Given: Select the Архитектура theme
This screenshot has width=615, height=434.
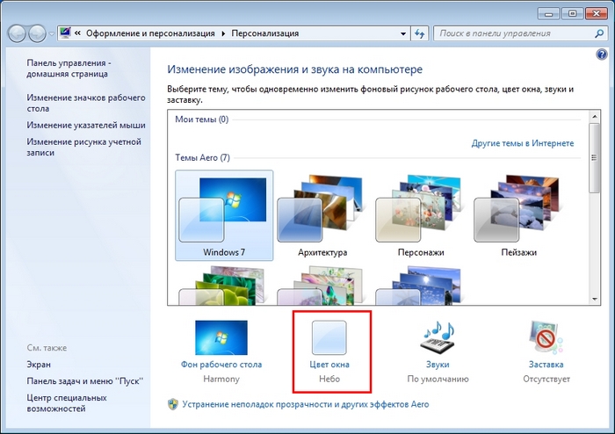Looking at the screenshot, I should pyautogui.click(x=322, y=211).
